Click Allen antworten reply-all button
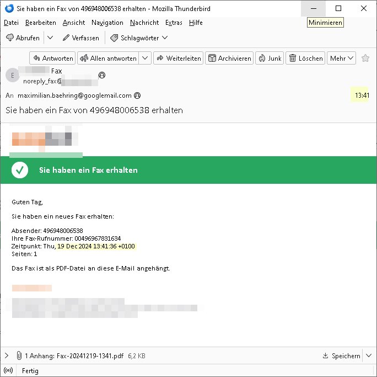This screenshot has height=377, width=377. (x=108, y=58)
